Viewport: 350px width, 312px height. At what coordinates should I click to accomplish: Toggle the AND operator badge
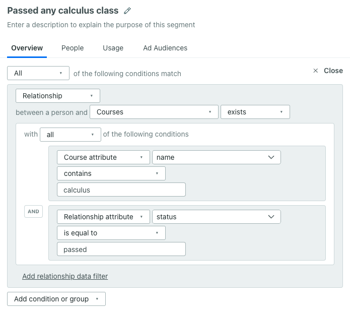[x=33, y=212]
